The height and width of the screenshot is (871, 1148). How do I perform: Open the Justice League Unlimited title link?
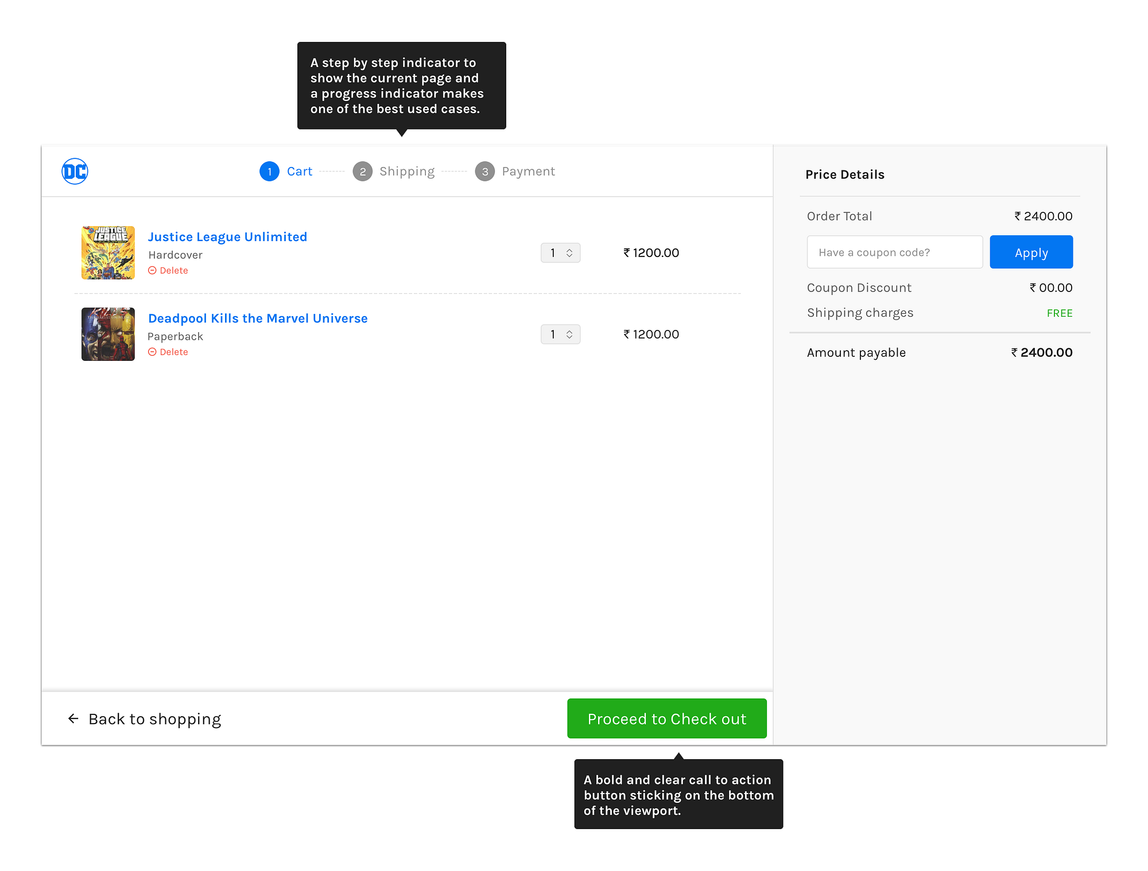coord(227,236)
